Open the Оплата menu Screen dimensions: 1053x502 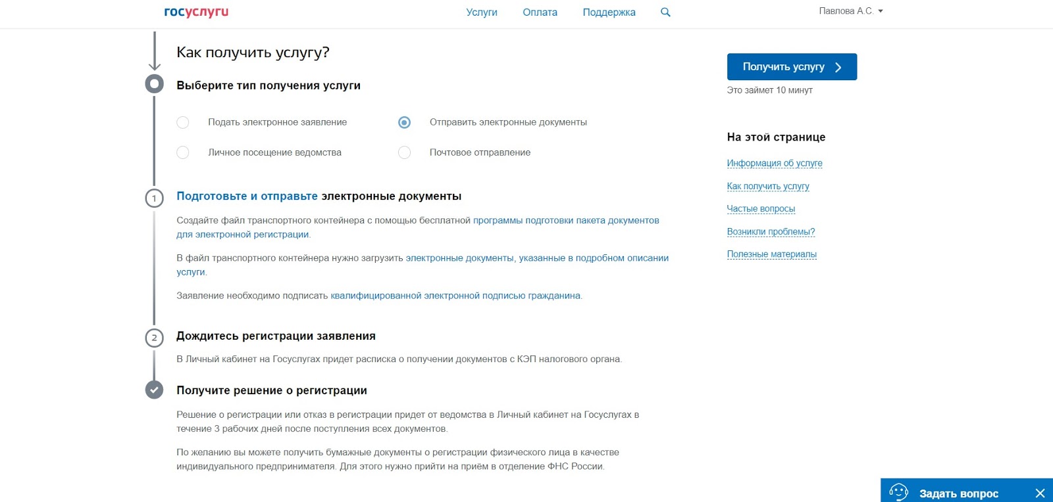(540, 12)
